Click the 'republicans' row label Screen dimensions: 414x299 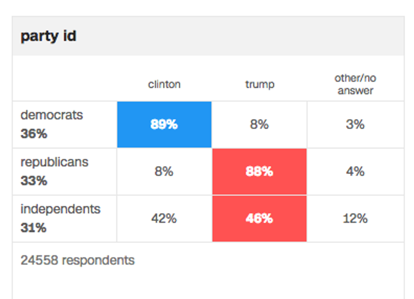pos(54,162)
